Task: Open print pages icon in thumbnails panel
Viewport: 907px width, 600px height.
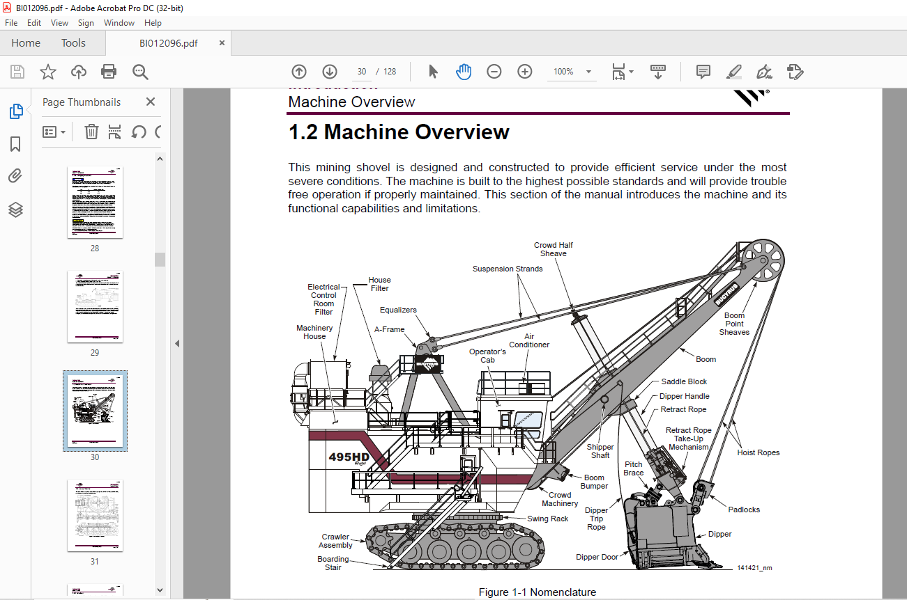Action: [115, 132]
